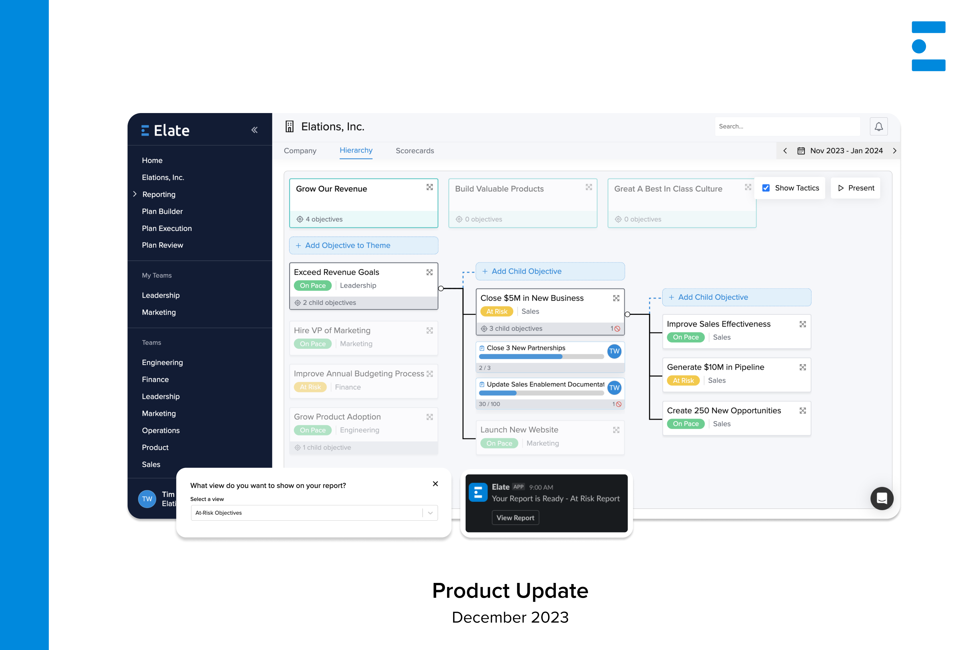Toggle children of Close $5M connector node

click(627, 315)
